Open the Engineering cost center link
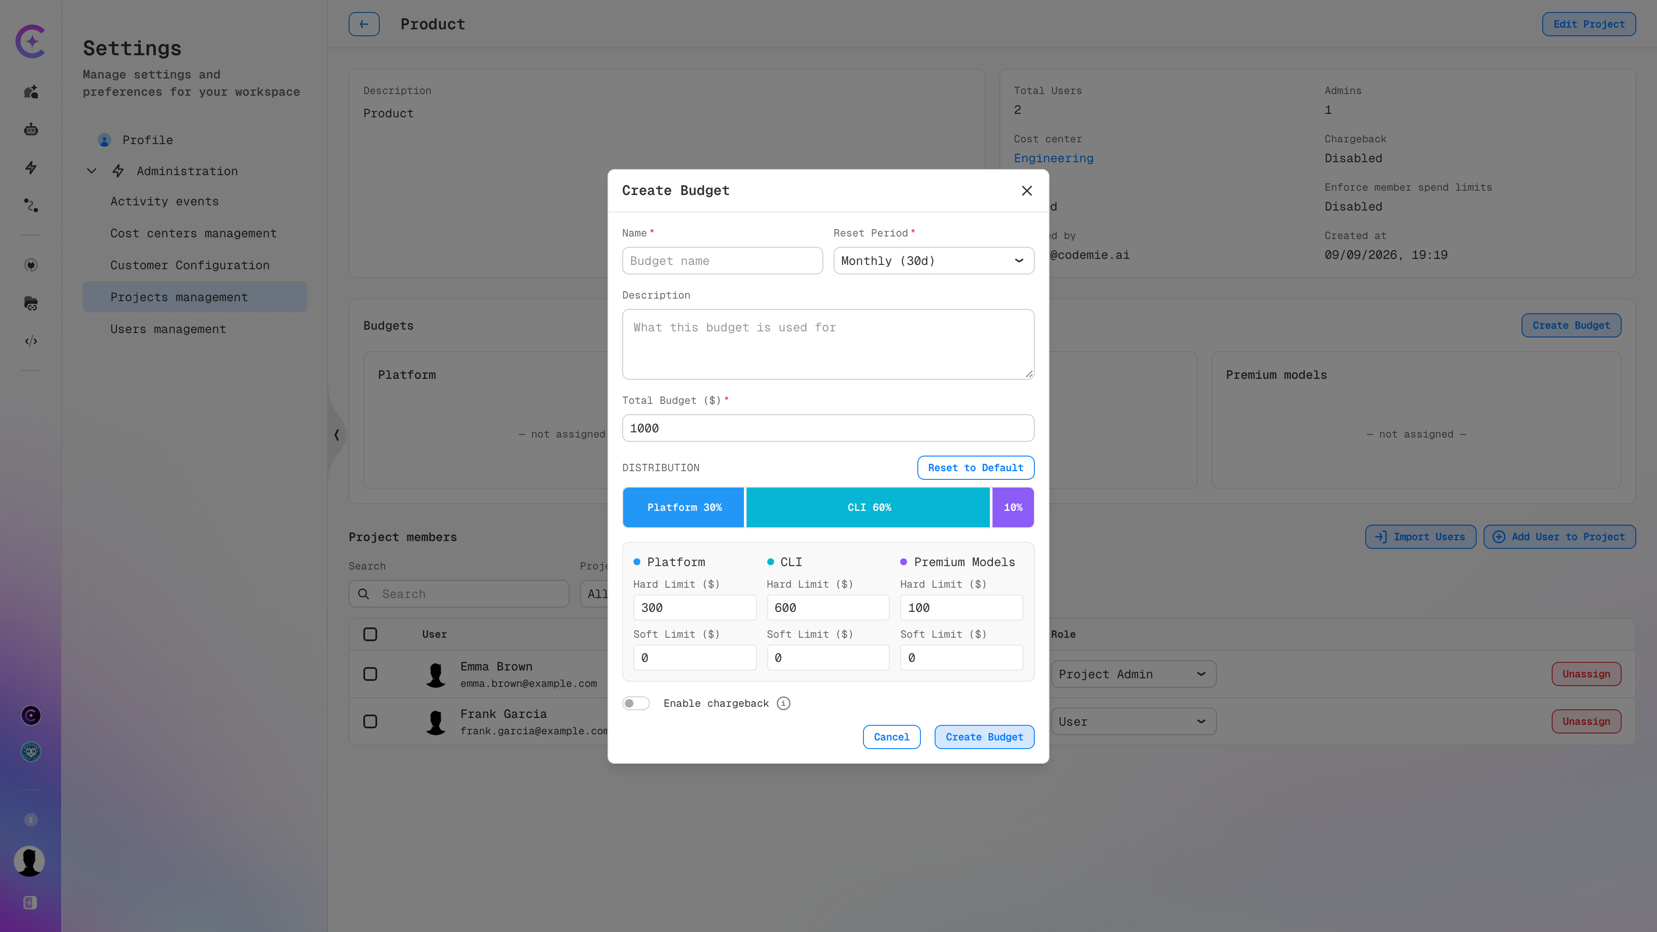Image resolution: width=1657 pixels, height=932 pixels. coord(1054,158)
